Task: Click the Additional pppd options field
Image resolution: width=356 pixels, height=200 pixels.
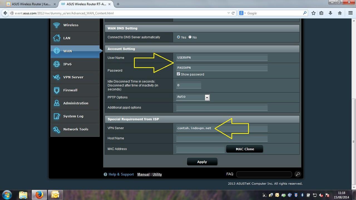Action: tap(222, 107)
